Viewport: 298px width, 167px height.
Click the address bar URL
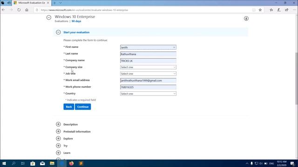(84, 10)
